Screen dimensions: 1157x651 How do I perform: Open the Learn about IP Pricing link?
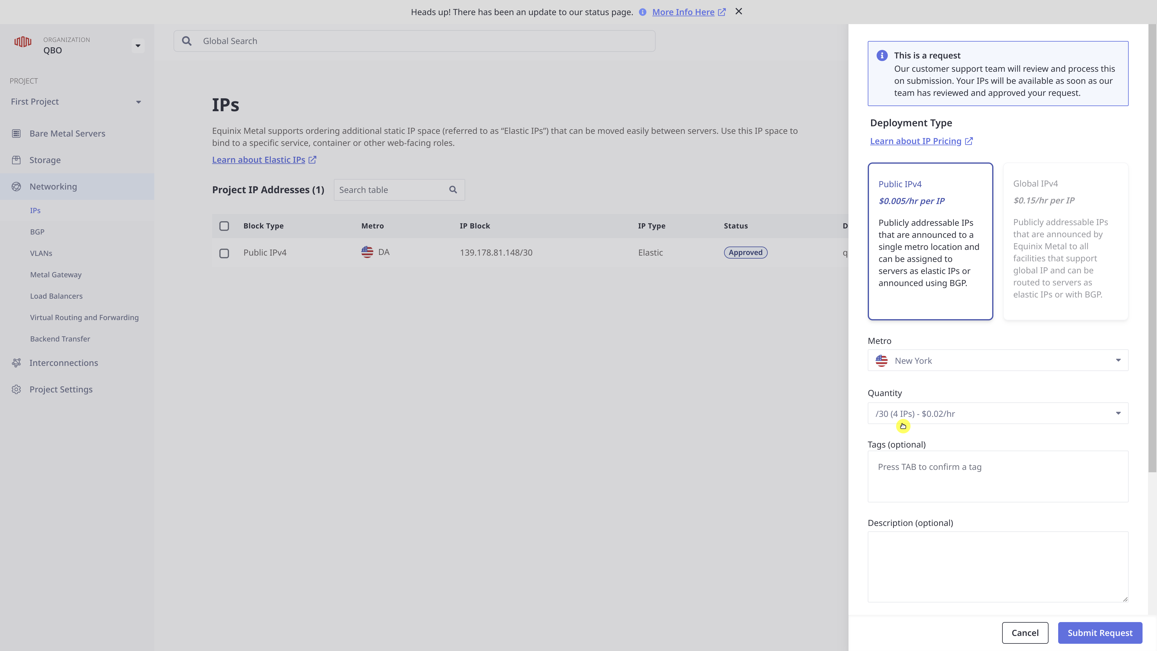[917, 141]
